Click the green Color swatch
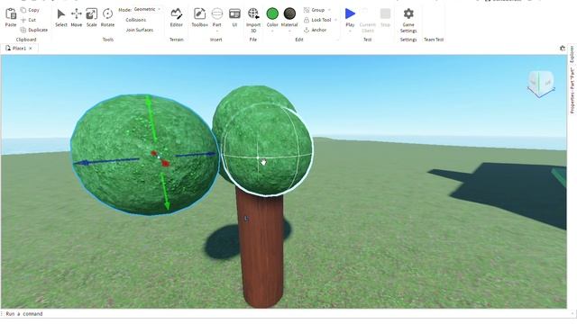This screenshot has width=577, height=324. click(272, 13)
